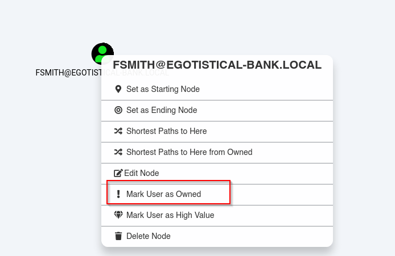
Task: Choose Set as Ending Node
Action: click(x=217, y=111)
